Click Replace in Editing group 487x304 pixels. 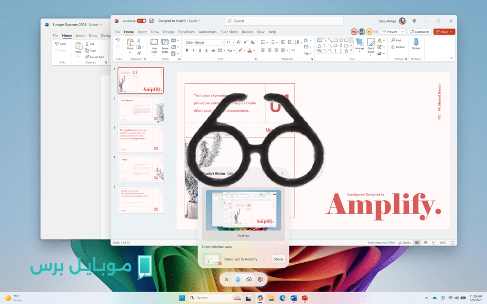coord(398,47)
